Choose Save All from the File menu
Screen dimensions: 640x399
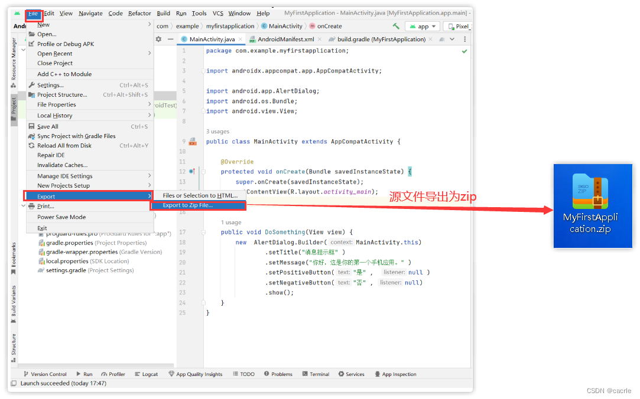(90, 127)
